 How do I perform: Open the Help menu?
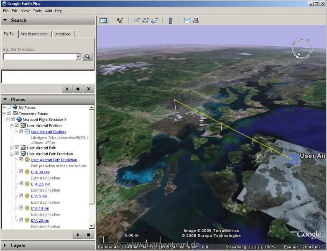(x=59, y=11)
